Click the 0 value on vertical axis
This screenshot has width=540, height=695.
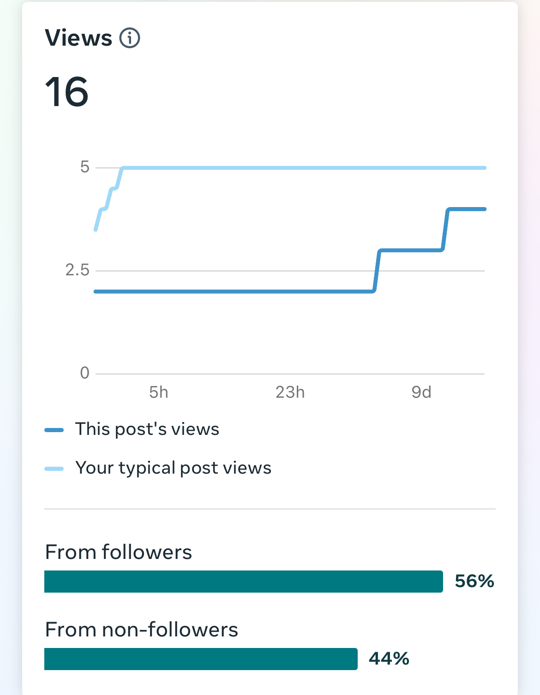pyautogui.click(x=84, y=373)
